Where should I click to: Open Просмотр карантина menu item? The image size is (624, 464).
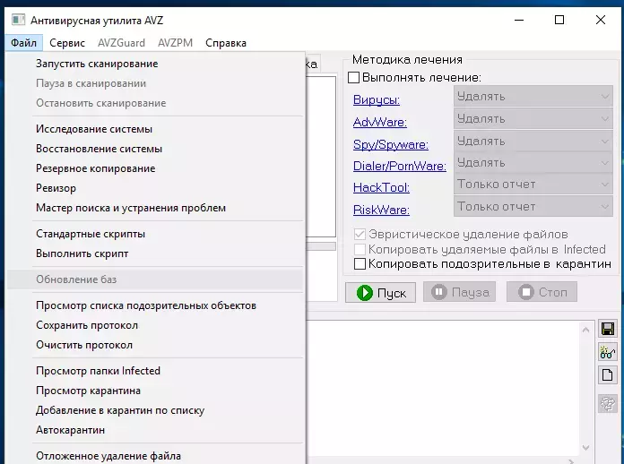tap(155, 391)
